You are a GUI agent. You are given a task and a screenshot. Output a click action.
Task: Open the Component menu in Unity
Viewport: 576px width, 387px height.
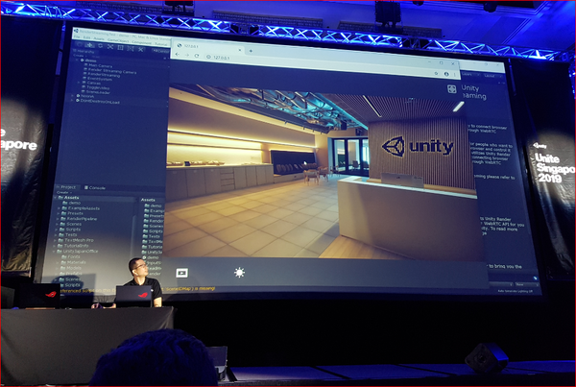click(x=141, y=42)
